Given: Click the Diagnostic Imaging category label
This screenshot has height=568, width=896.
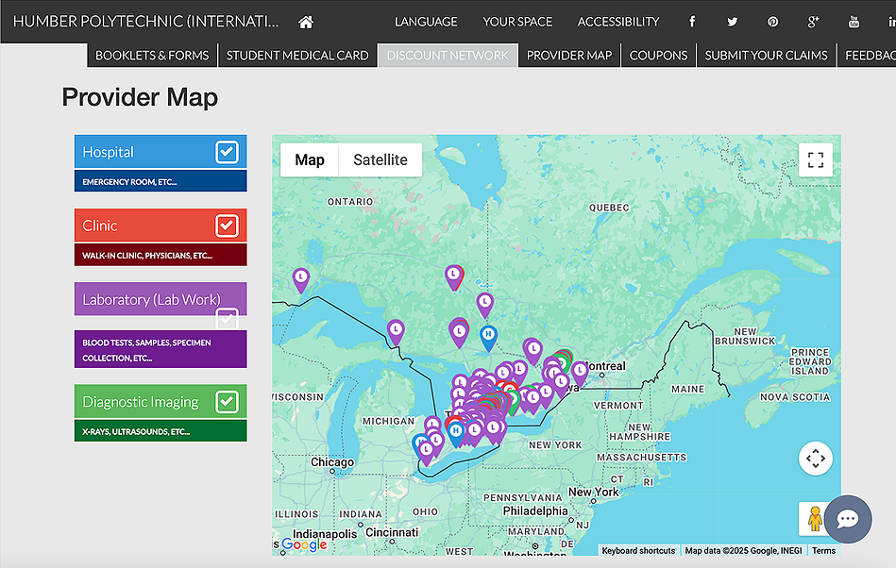Looking at the screenshot, I should pyautogui.click(x=141, y=402).
